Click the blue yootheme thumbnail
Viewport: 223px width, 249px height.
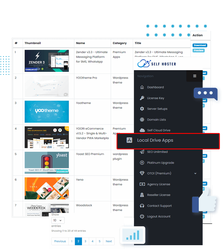(47, 112)
